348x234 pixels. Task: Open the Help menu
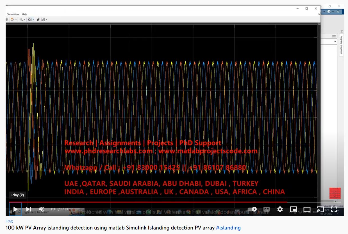[24, 14]
